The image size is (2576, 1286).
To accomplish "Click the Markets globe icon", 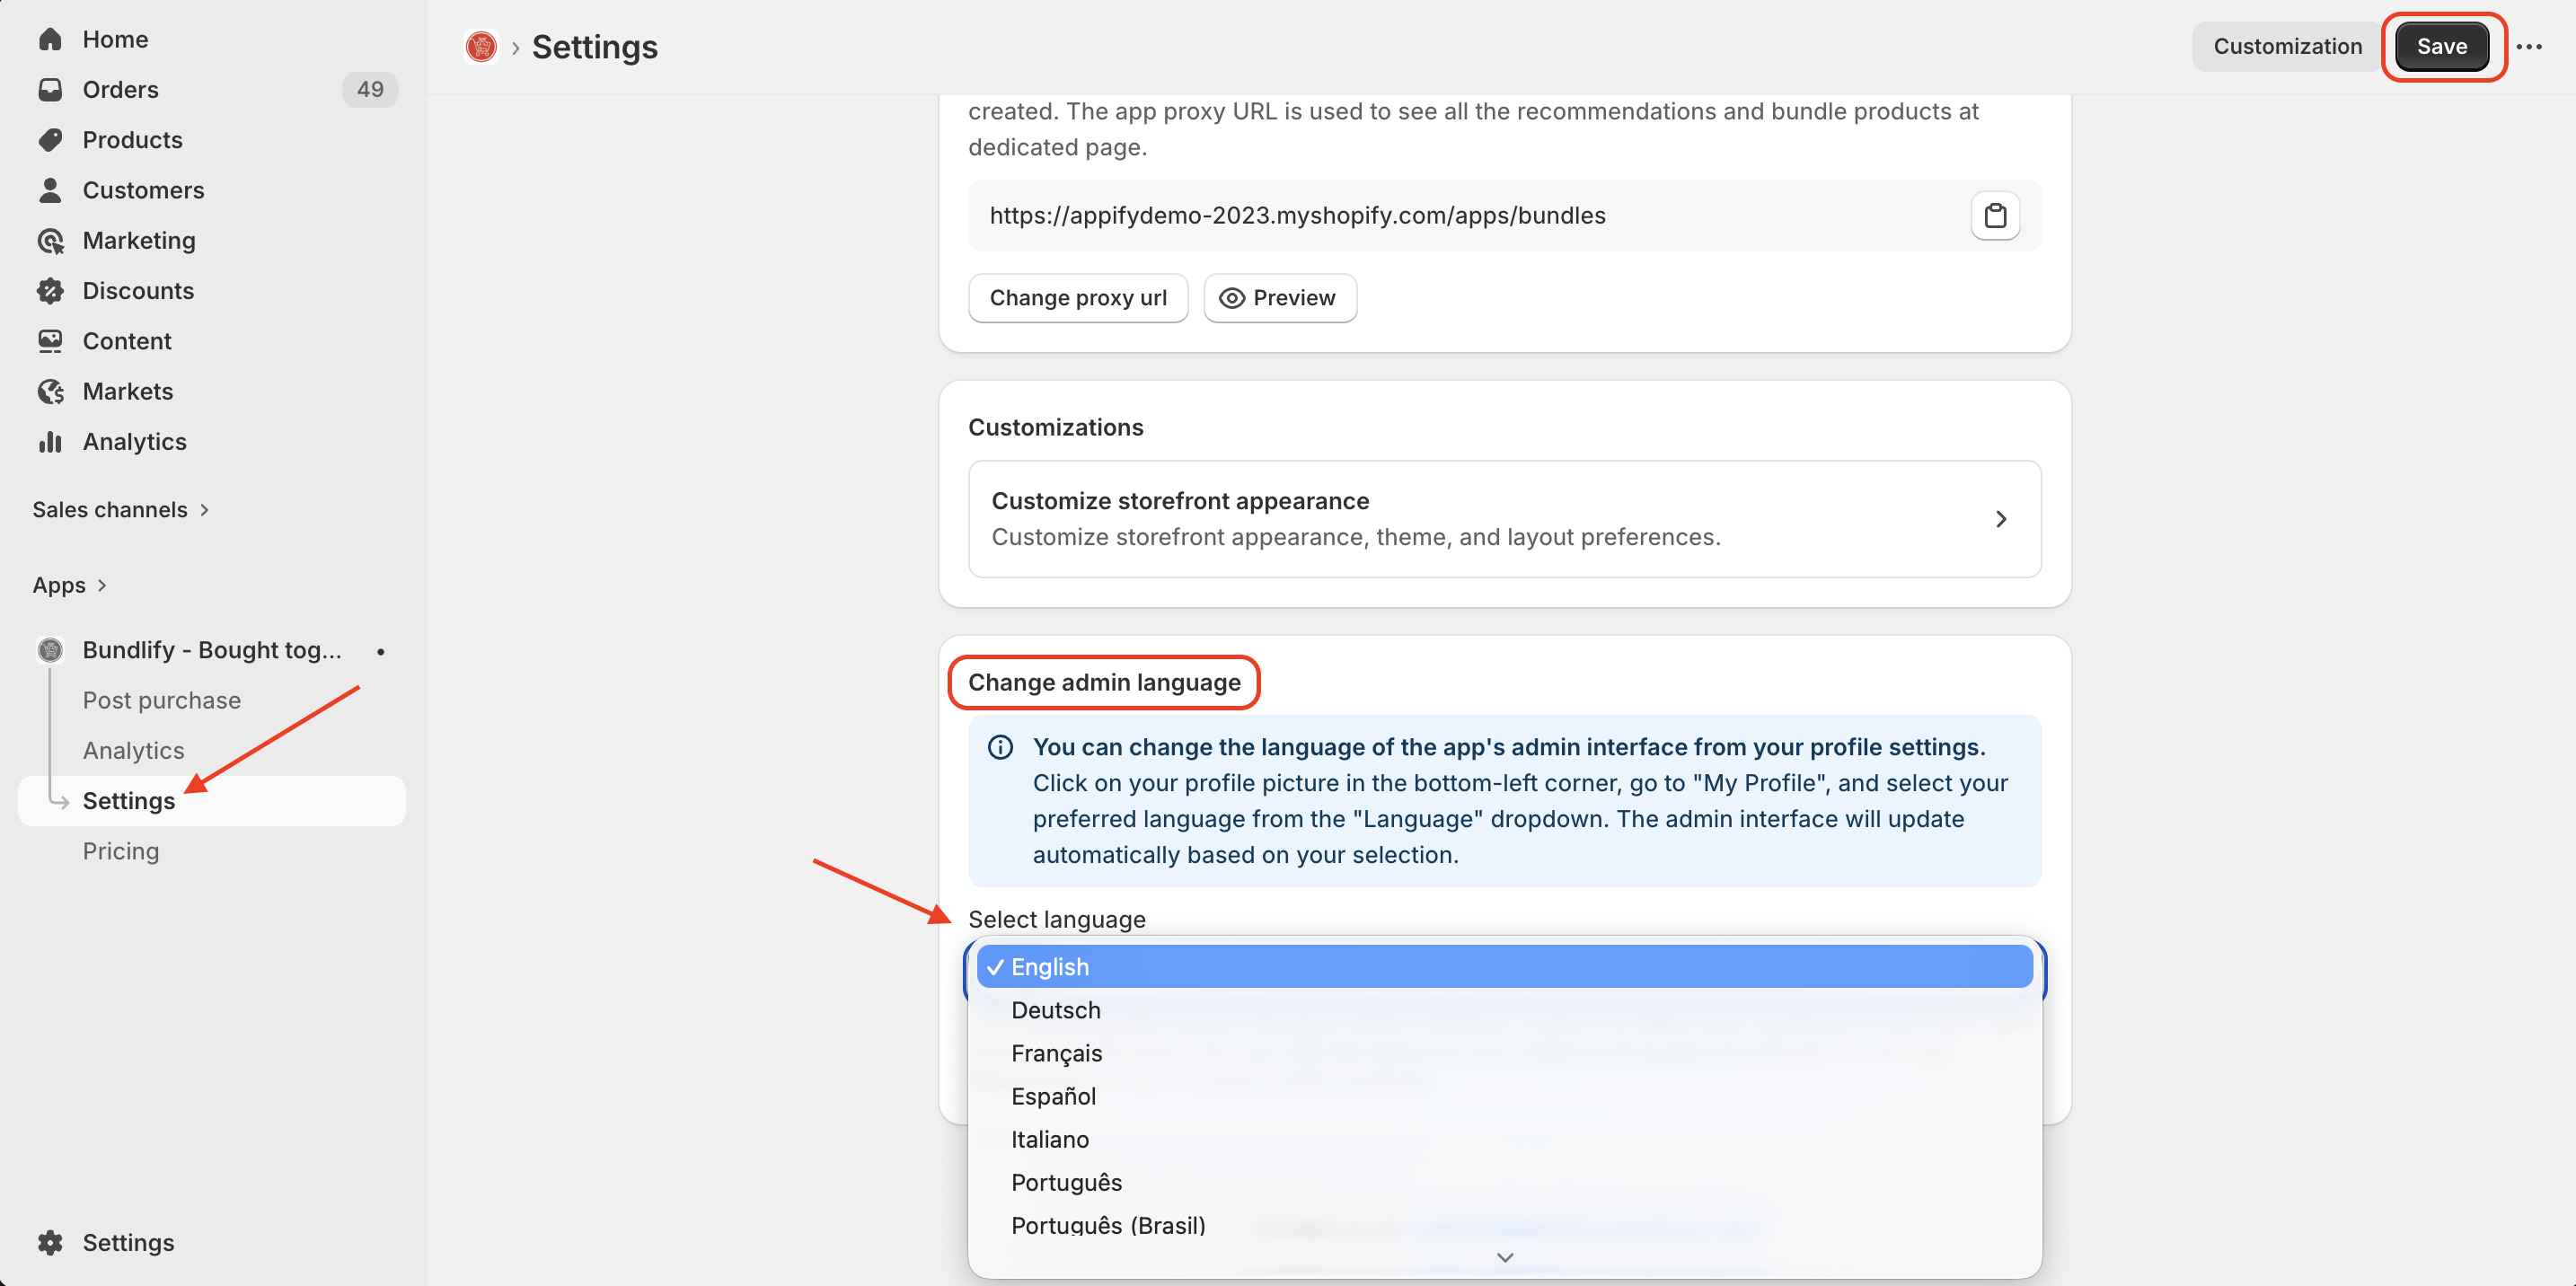I will pyautogui.click(x=50, y=392).
